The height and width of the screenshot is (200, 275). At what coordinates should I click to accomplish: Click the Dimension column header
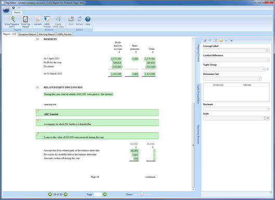[218, 85]
